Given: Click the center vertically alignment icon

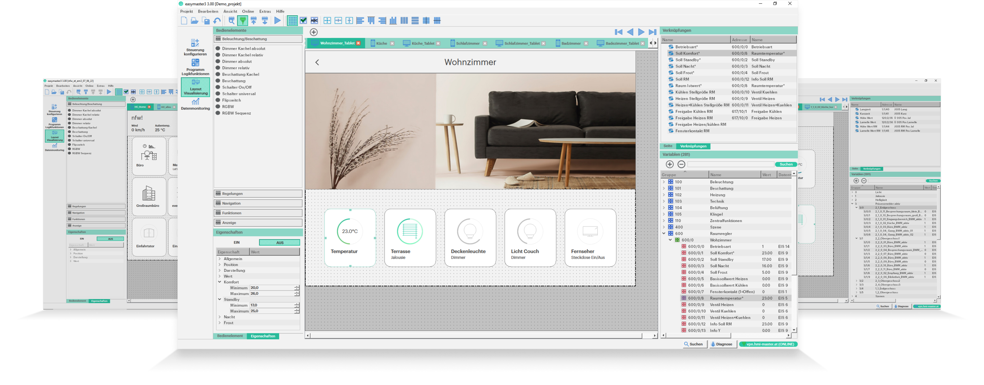Looking at the screenshot, I should [x=349, y=21].
